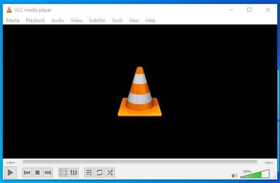Set volume on green volume slider
Viewport: 280px width, 183px height.
click(255, 174)
